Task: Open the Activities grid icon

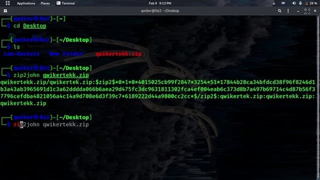Action: [7, 3]
